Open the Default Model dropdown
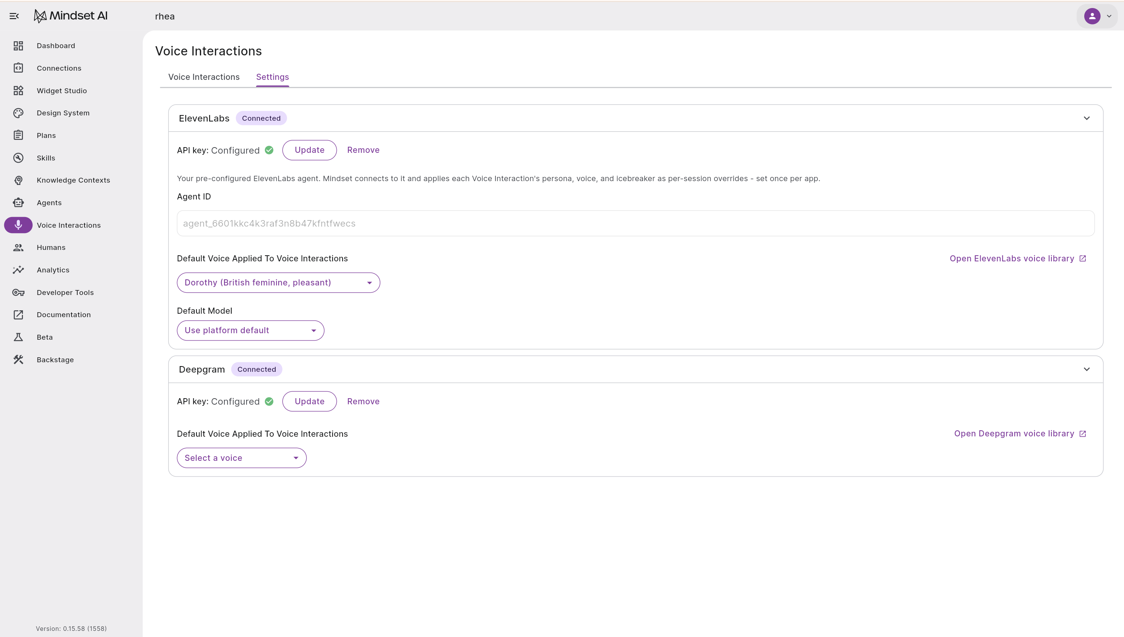The image size is (1124, 637). tap(250, 330)
